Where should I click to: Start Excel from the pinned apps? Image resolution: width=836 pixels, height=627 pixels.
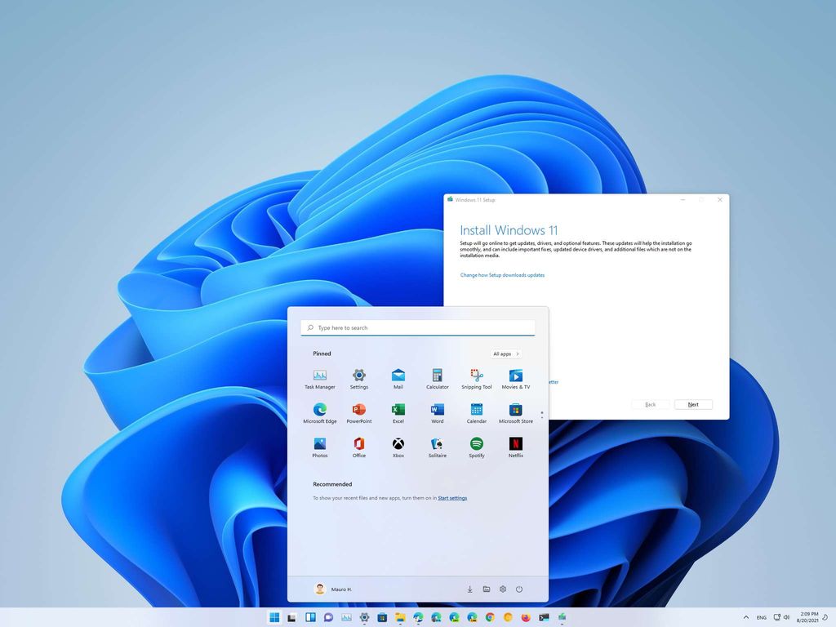tap(398, 411)
